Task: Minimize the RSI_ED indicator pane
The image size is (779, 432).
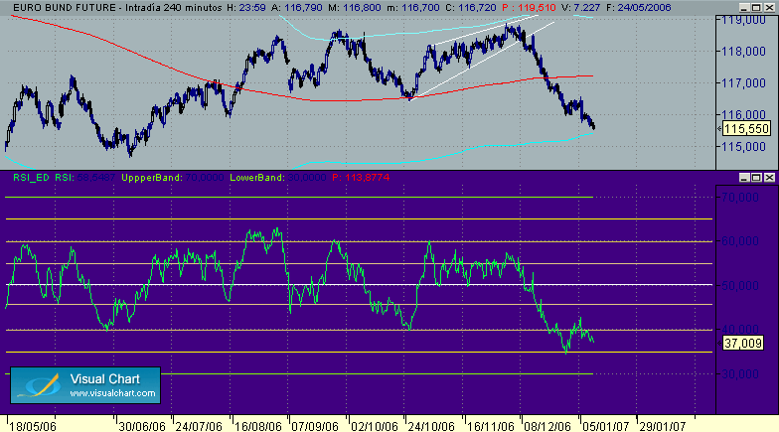Action: pyautogui.click(x=743, y=177)
